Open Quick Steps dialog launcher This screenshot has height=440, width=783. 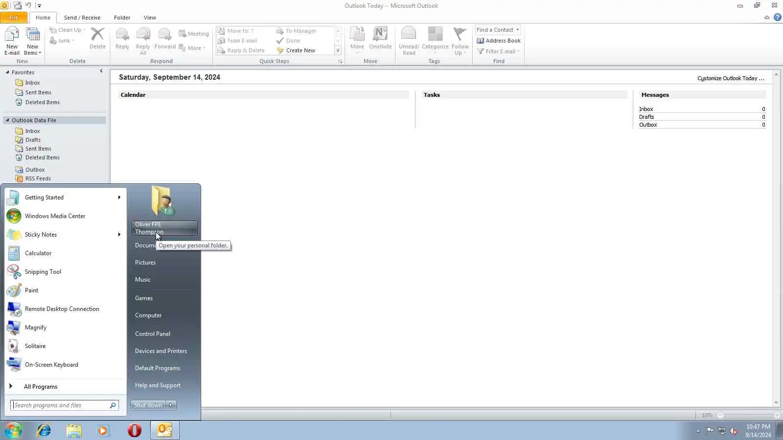[x=340, y=62]
